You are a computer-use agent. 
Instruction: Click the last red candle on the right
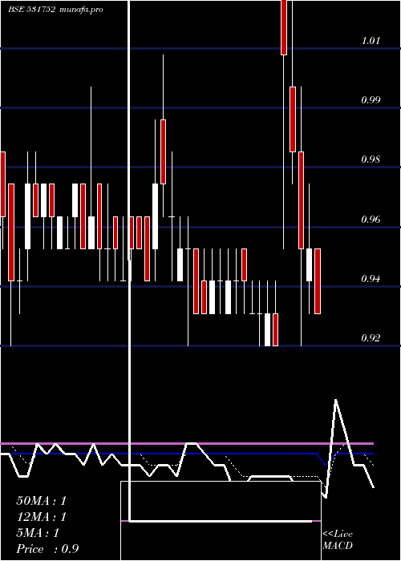pos(318,281)
